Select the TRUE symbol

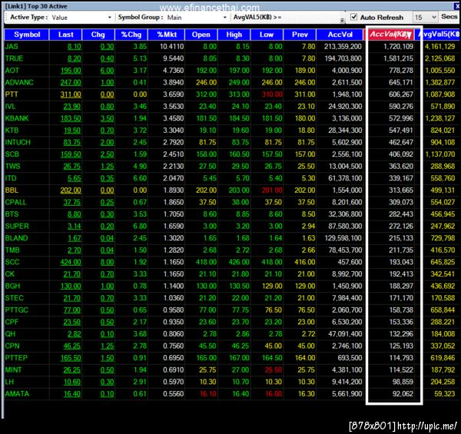click(14, 58)
